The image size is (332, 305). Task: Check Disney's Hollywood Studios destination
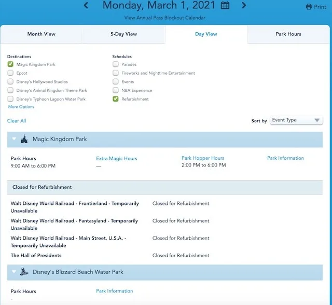point(10,81)
